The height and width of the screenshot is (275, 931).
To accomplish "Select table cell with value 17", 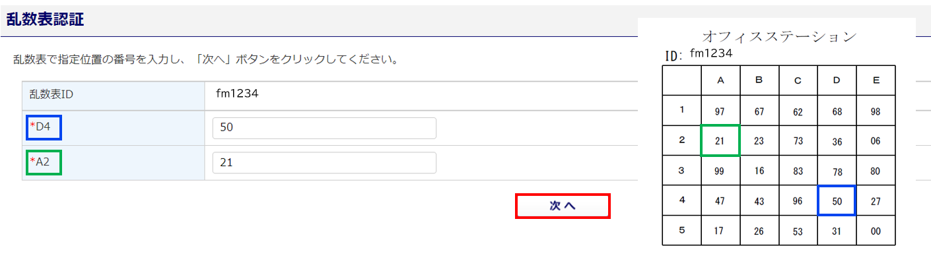I will 720,231.
